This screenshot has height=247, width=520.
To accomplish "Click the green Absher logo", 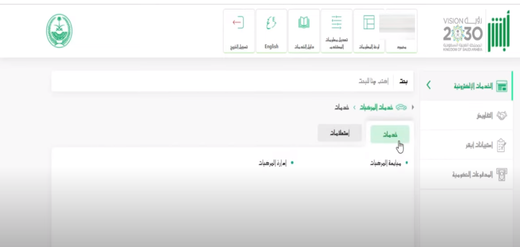I will coord(498,34).
